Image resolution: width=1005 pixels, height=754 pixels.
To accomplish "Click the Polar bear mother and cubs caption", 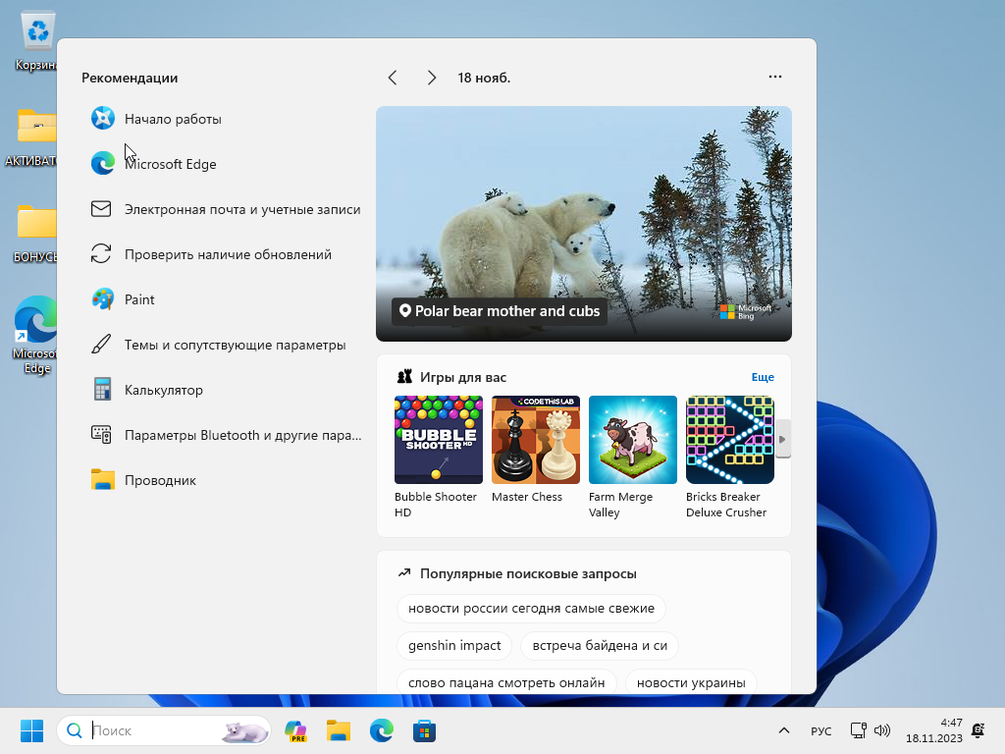I will (x=500, y=311).
